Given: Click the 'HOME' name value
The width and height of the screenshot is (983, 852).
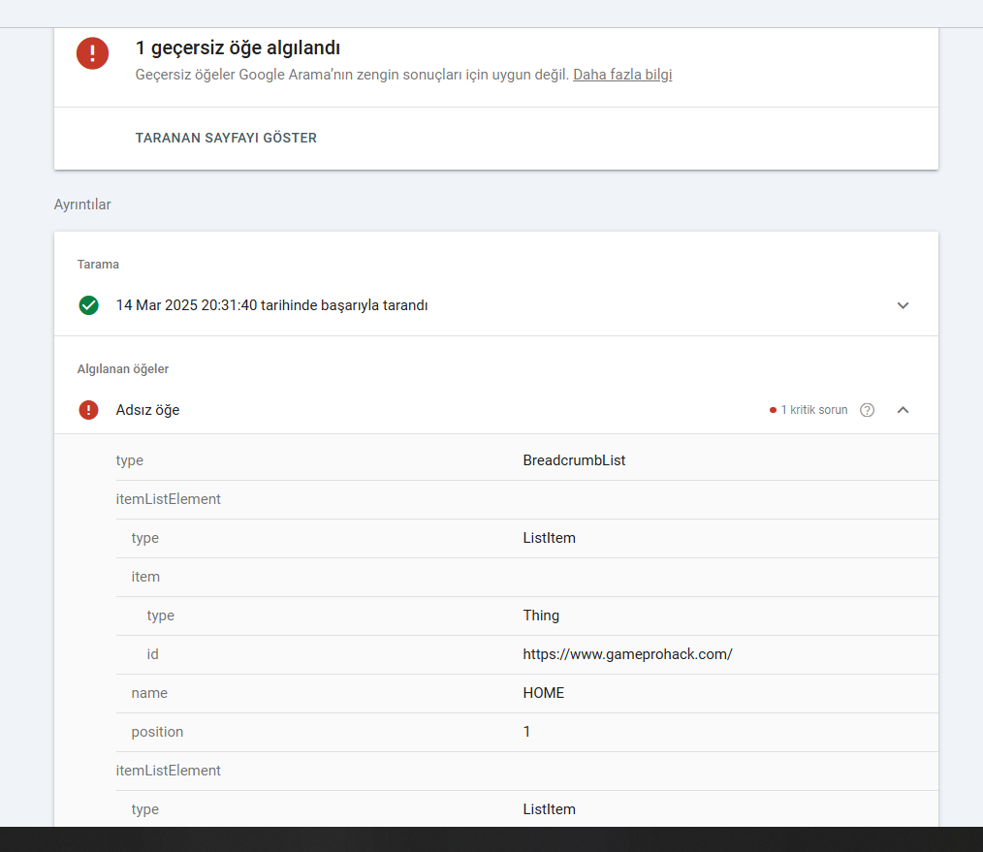Looking at the screenshot, I should [544, 693].
